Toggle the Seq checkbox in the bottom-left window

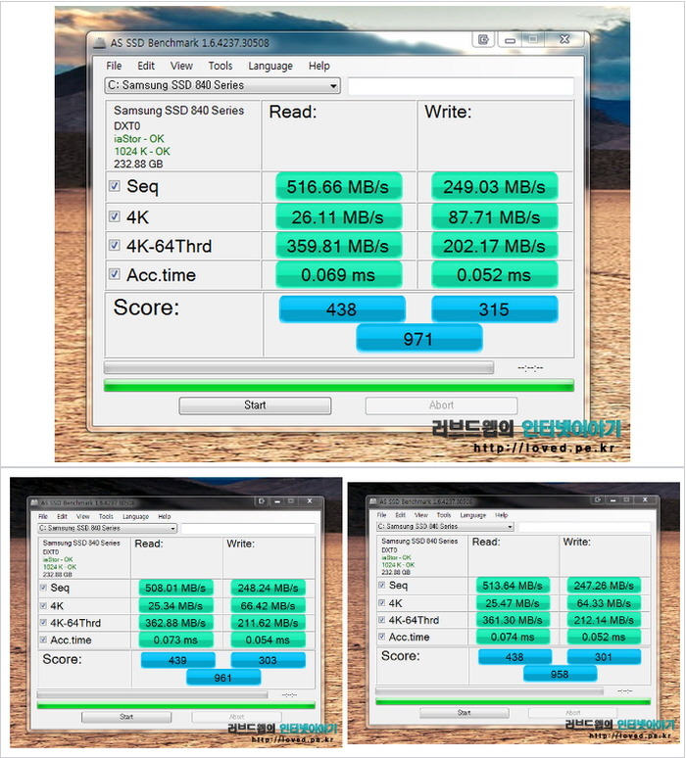pyautogui.click(x=43, y=588)
